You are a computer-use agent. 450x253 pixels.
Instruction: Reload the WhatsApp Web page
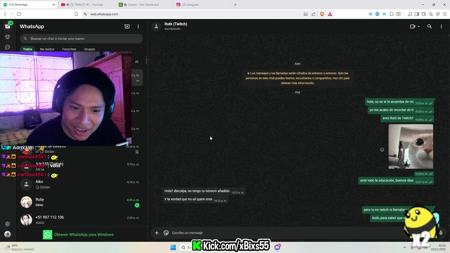[x=19, y=14]
